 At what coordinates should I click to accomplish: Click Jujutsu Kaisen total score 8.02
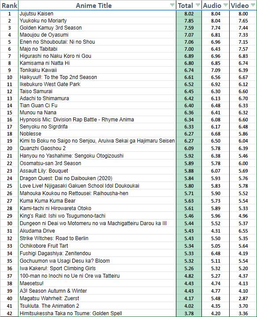coord(189,14)
